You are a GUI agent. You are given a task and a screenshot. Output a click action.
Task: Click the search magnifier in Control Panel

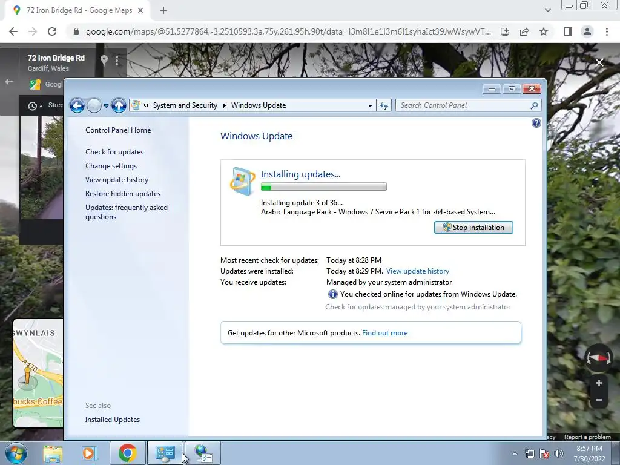point(534,105)
